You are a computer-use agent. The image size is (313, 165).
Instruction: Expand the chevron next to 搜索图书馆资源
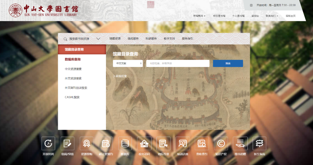click(x=98, y=38)
